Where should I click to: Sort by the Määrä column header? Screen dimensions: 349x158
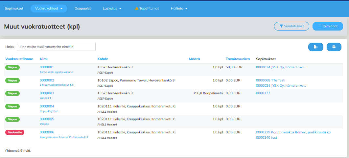click(x=194, y=59)
